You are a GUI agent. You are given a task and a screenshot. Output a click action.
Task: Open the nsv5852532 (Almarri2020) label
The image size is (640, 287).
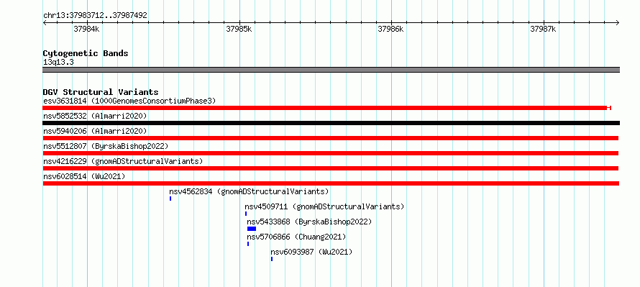point(95,116)
